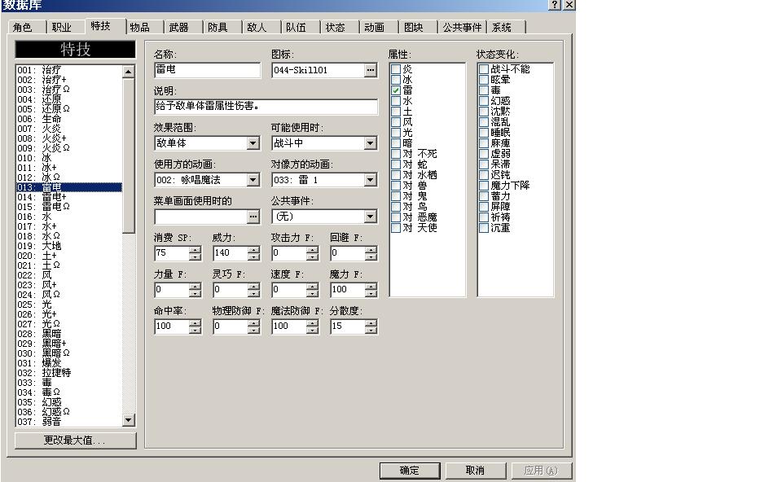Select skill 037: 弱音 in list

pos(69,422)
